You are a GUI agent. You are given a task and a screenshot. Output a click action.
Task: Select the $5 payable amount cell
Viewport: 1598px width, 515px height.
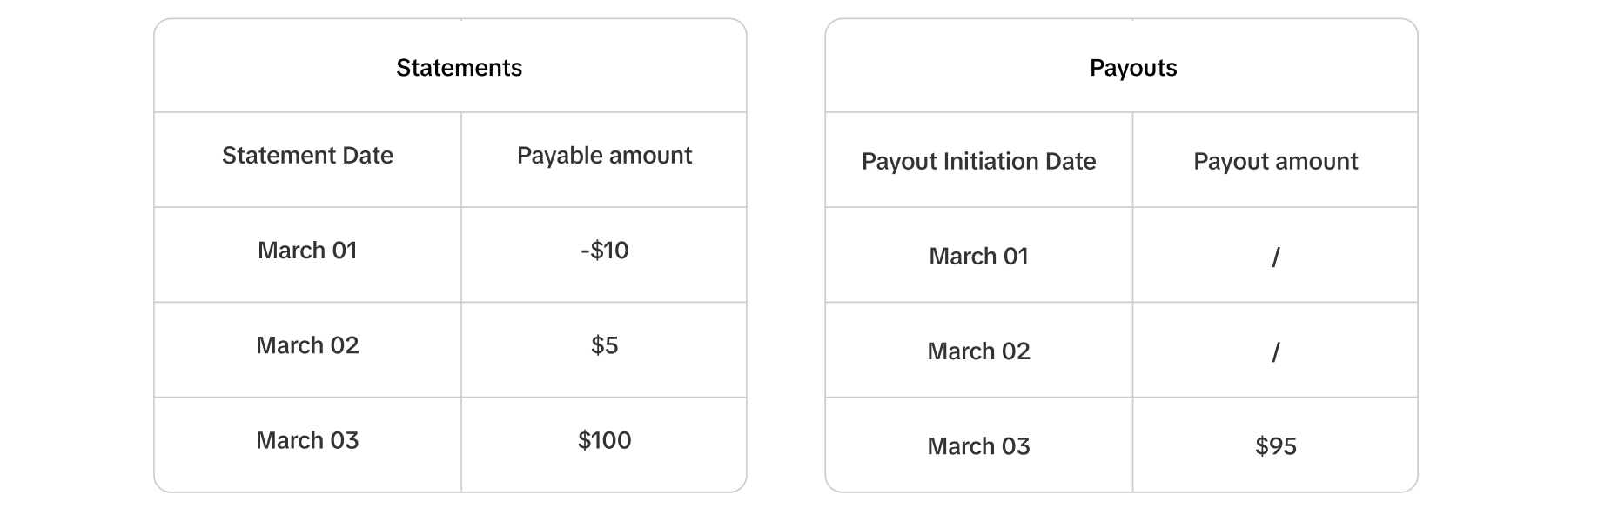(x=604, y=345)
